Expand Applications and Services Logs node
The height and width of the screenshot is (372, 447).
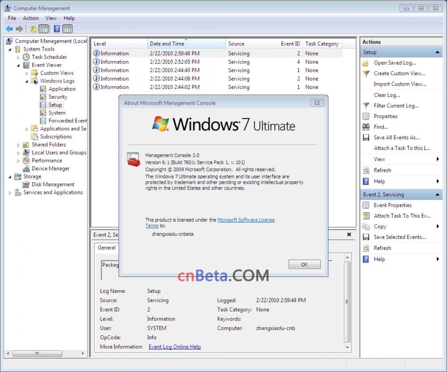tap(27, 129)
